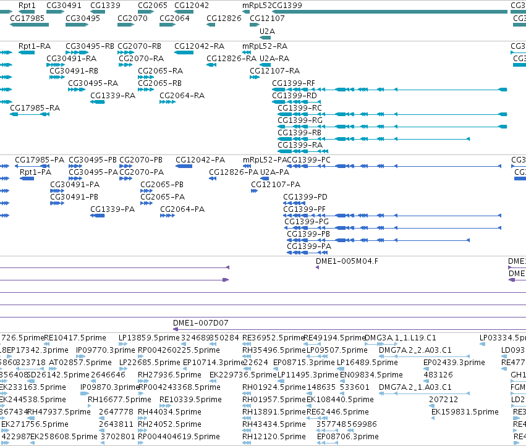Select the DMG7A.2_2.A03.C1 label
Screen dimensions: 526x446
415,350
